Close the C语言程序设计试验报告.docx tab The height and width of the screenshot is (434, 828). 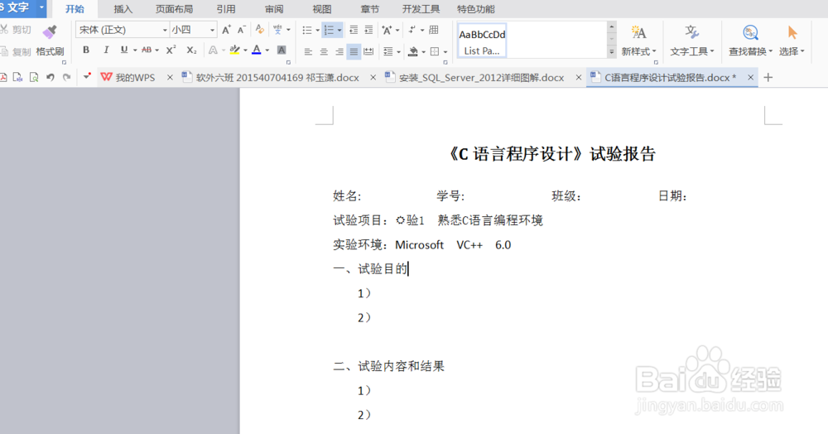pyautogui.click(x=750, y=78)
